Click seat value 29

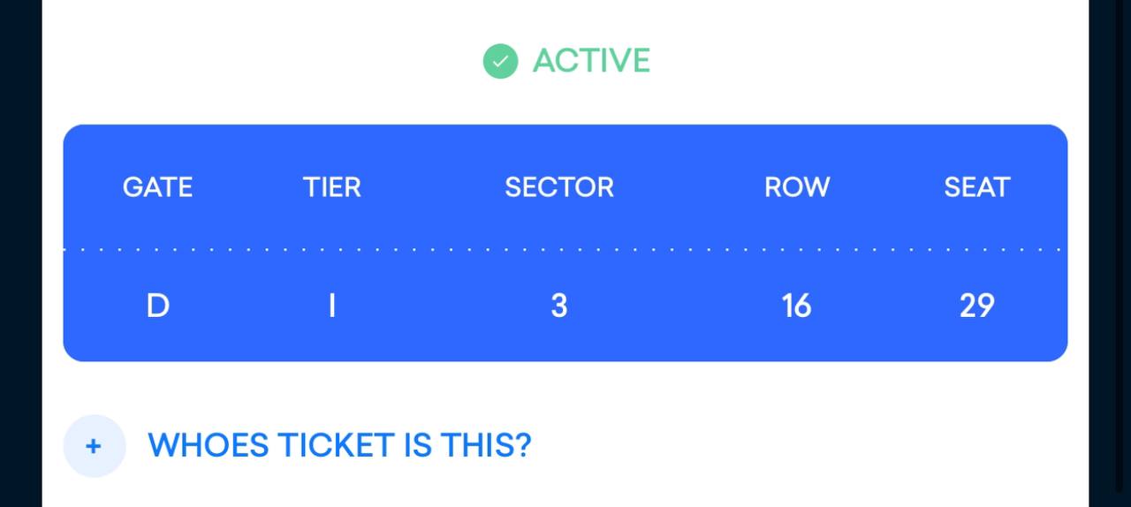click(977, 306)
